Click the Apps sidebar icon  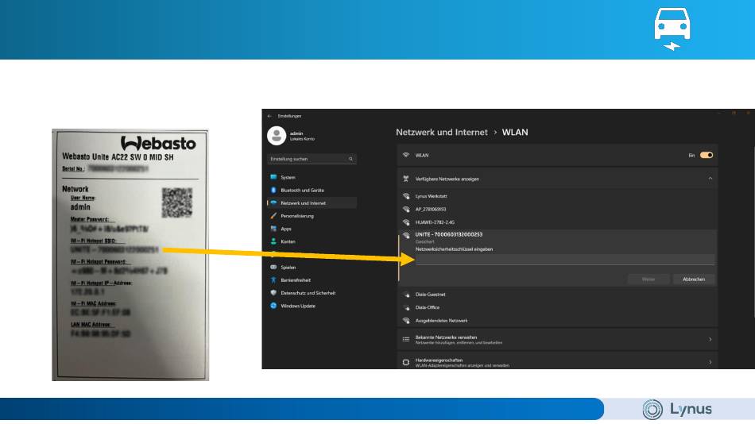(273, 229)
